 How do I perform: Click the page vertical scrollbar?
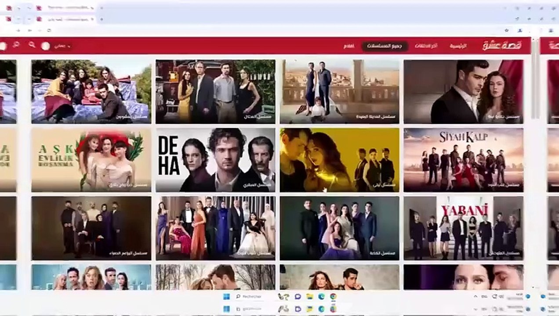pos(535,79)
